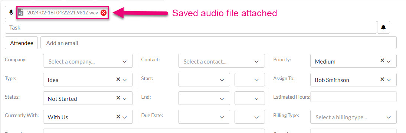Screen dimensions: 406x133
Task: Open the Due Date time dropdown
Action: coord(250,117)
